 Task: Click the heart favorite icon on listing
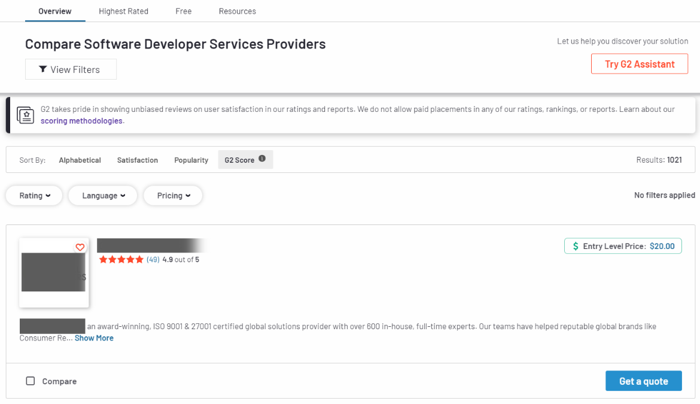pos(80,247)
